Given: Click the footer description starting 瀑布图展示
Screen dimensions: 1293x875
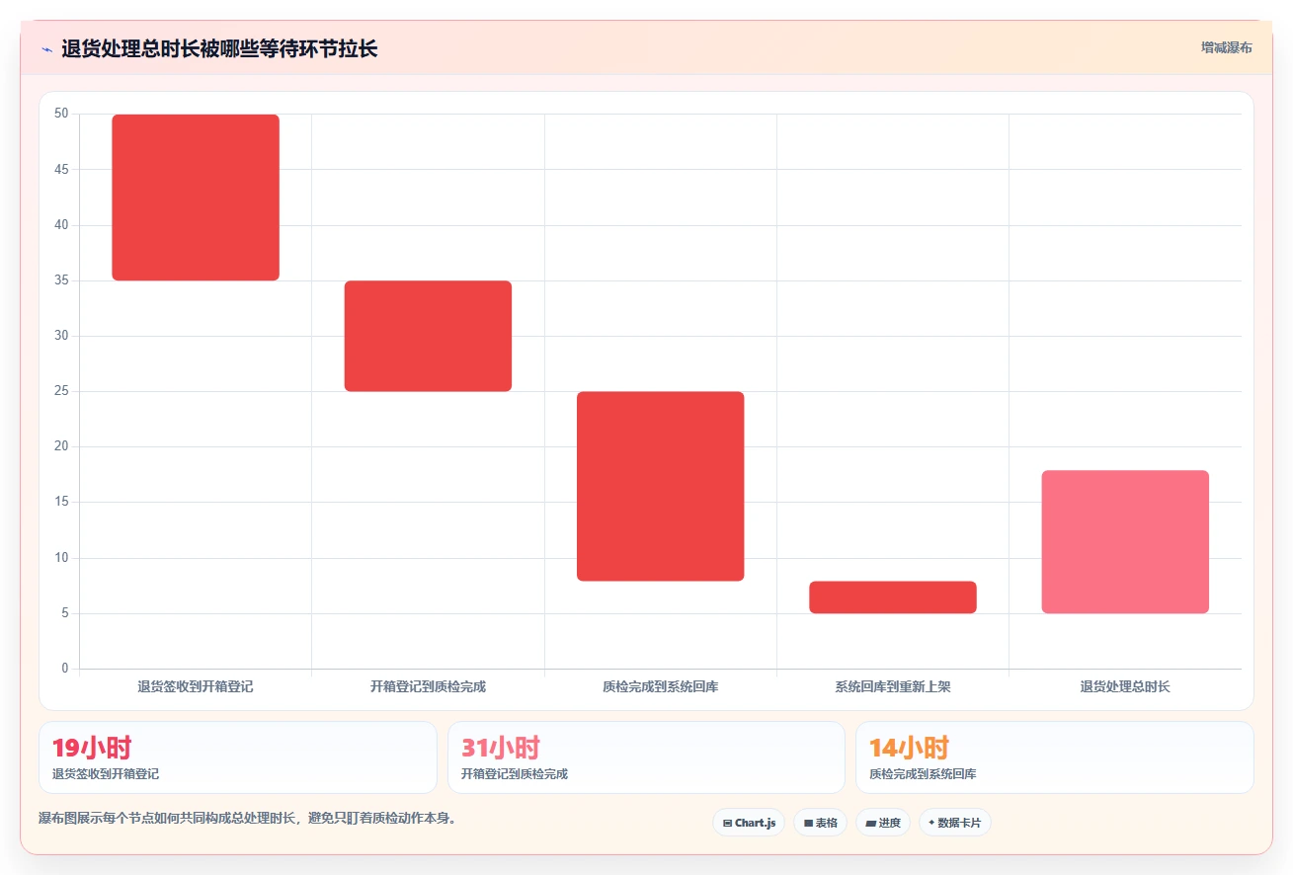Looking at the screenshot, I should point(247,818).
